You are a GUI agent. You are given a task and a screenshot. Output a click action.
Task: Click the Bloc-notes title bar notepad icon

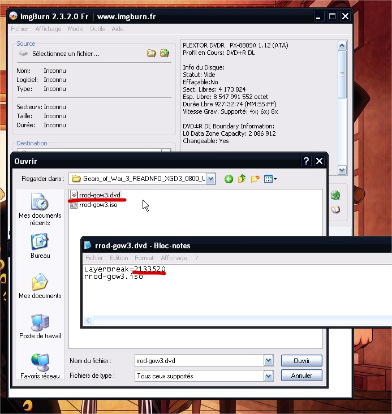click(88, 245)
